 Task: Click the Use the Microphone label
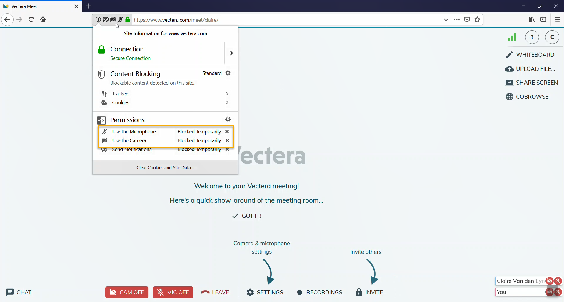point(134,132)
